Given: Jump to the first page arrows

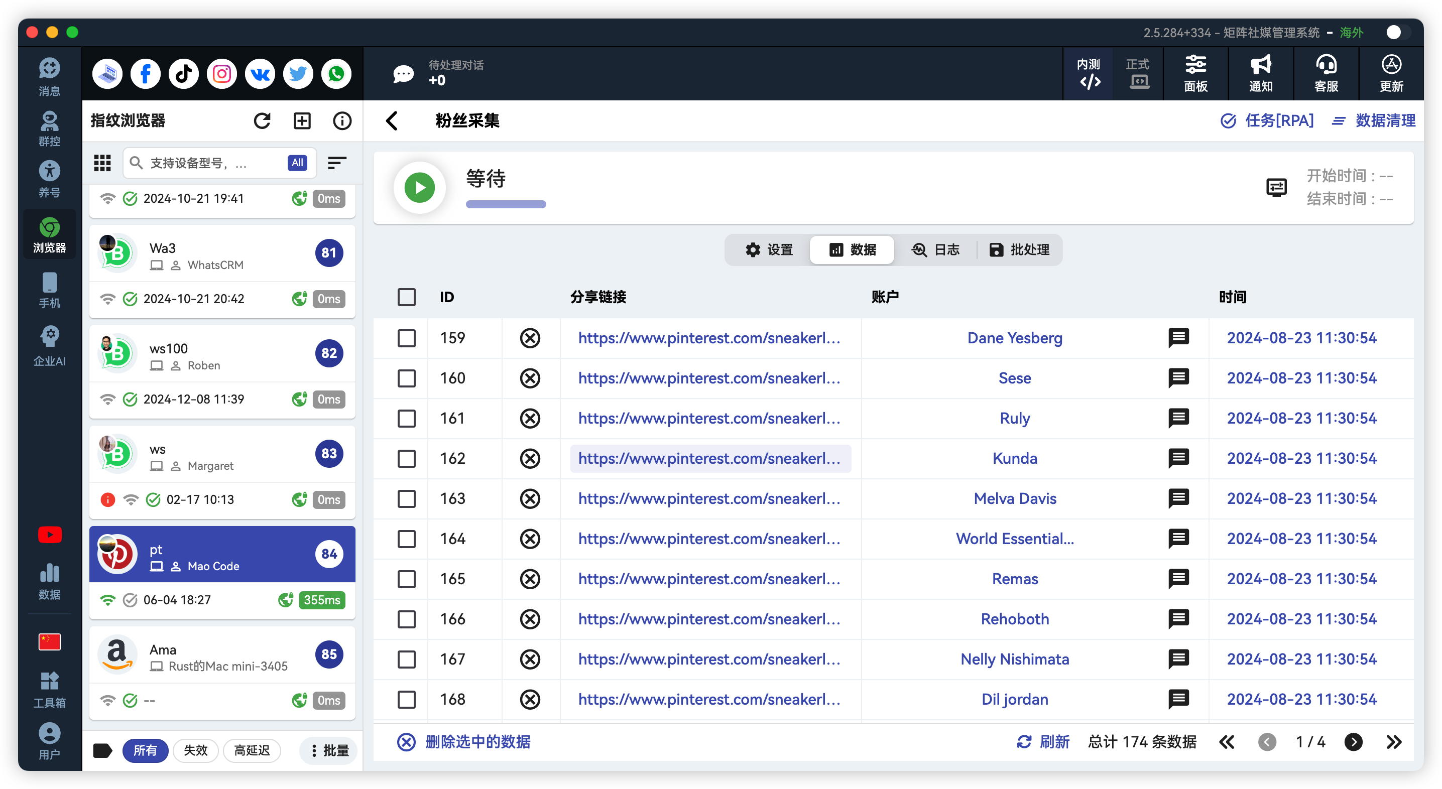Looking at the screenshot, I should click(1227, 742).
